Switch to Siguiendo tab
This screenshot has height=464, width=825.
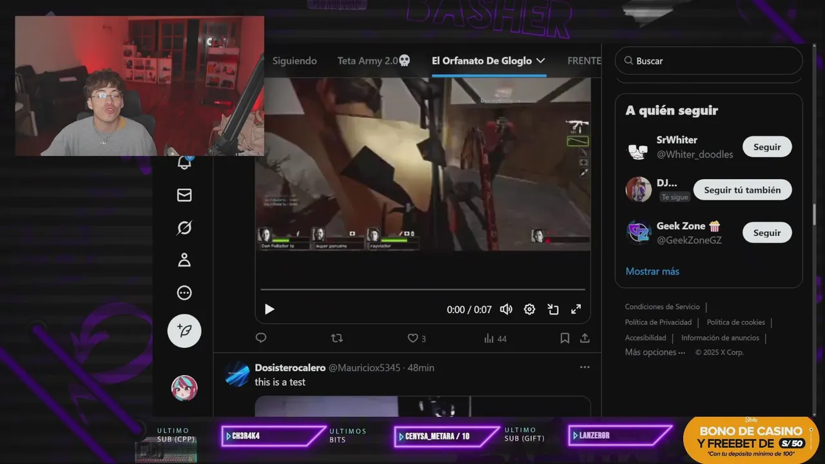(x=295, y=61)
